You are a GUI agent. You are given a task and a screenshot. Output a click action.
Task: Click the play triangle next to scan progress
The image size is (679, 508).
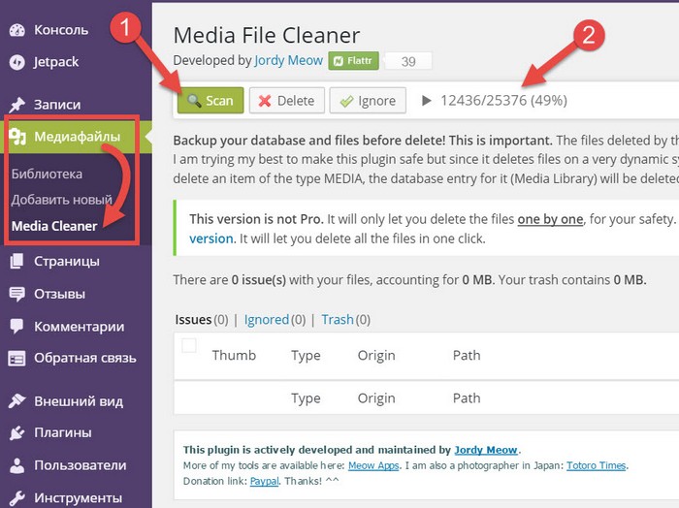[x=427, y=101]
